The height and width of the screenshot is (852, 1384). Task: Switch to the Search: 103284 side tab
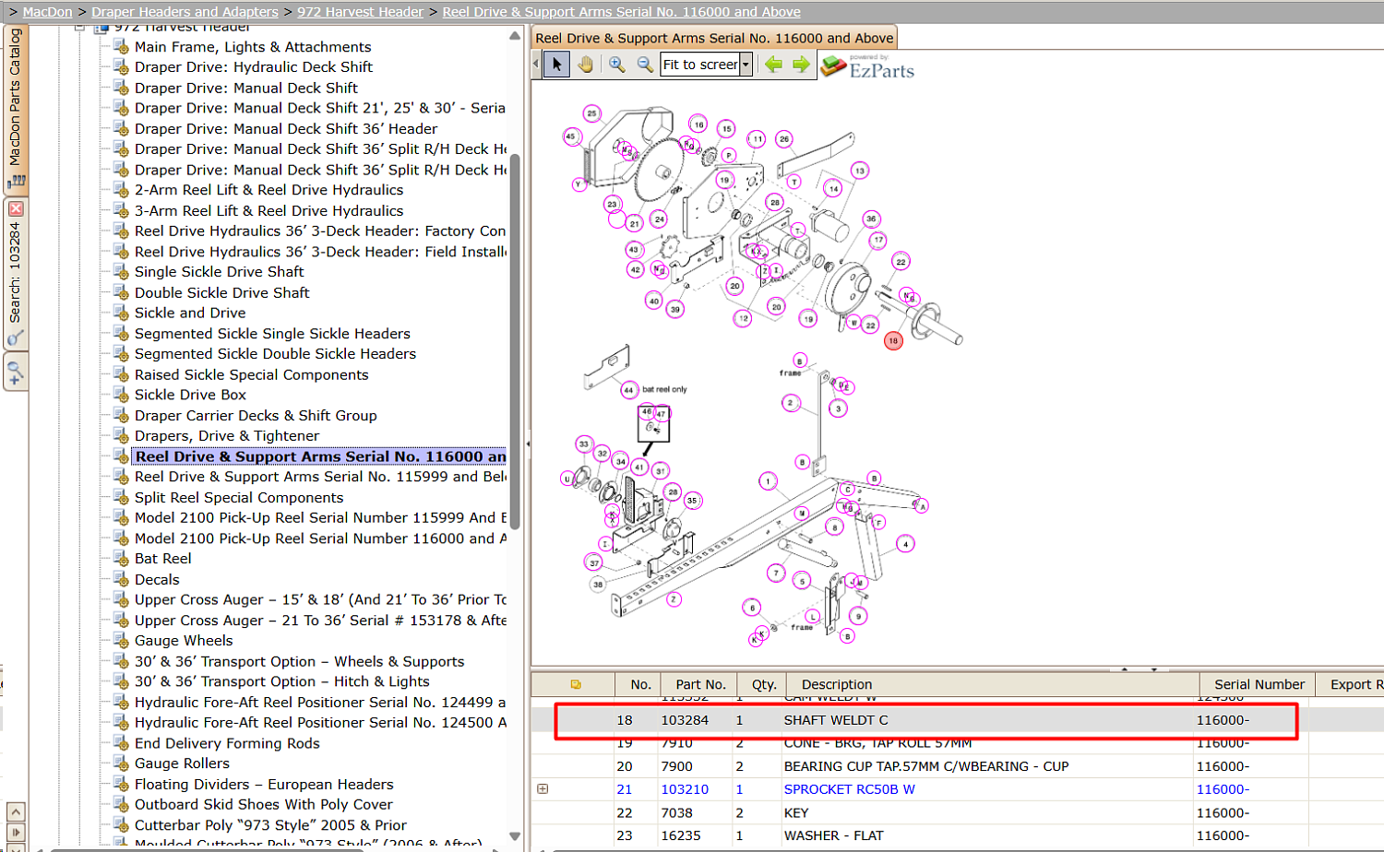click(x=16, y=274)
